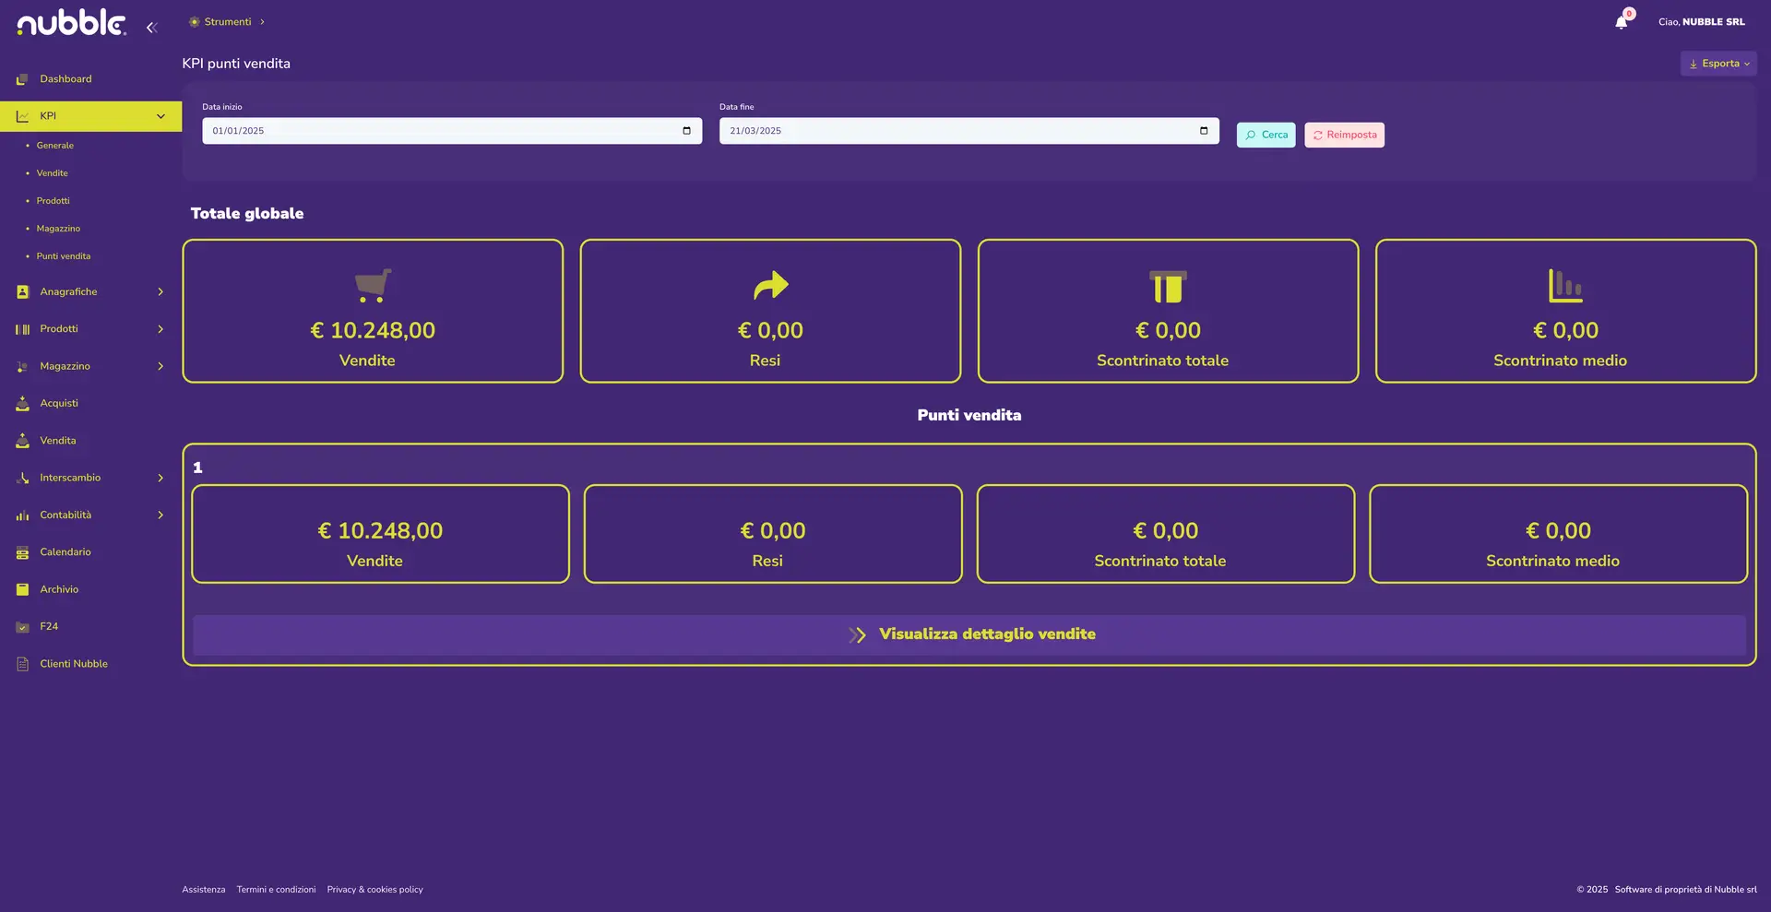
Task: Click the KPI chart icon in sidebar
Action: [x=22, y=116]
